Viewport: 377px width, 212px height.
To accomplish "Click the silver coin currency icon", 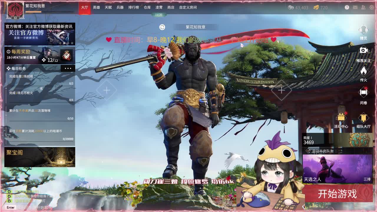I will coord(291,7).
